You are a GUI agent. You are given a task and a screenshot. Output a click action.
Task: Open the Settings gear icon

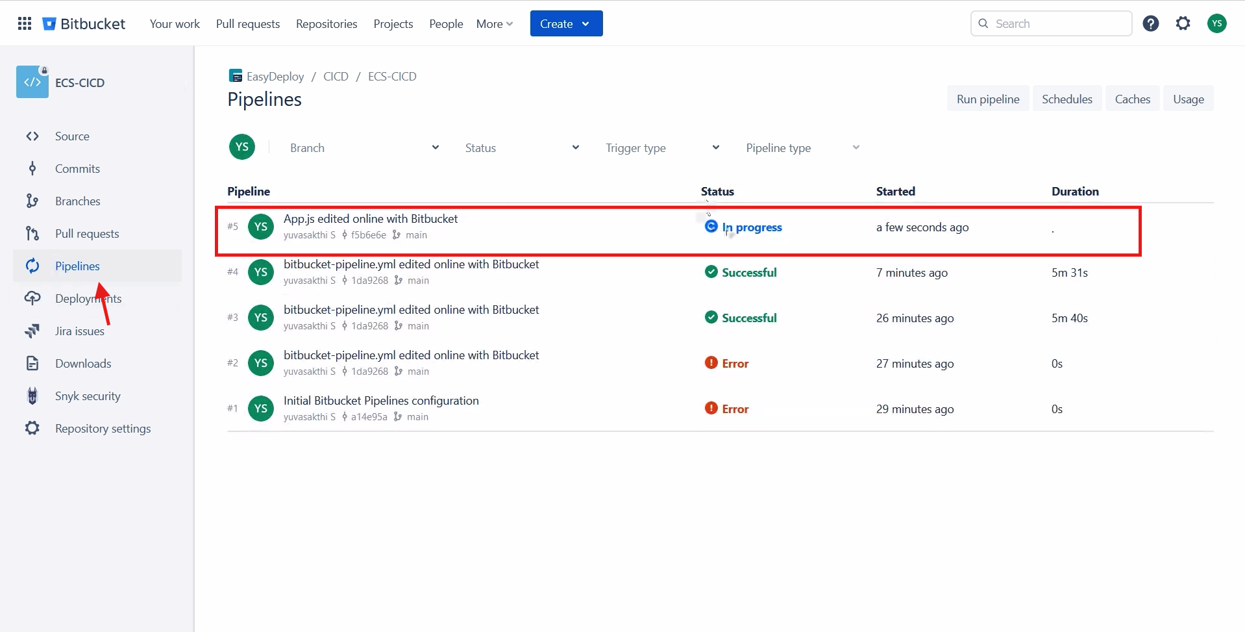click(x=1183, y=24)
